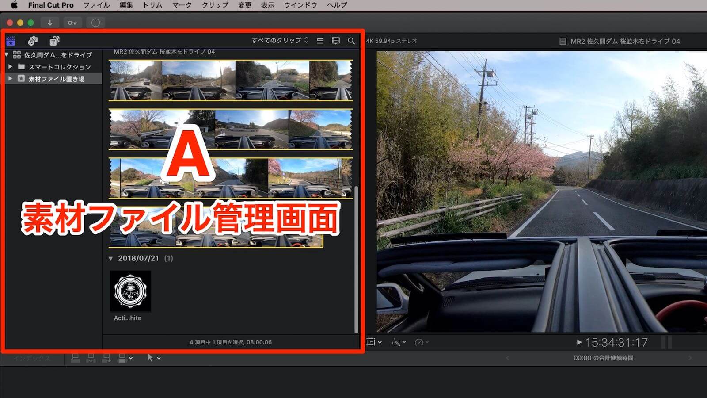Toggle clip grouping list appearance icon
Screen dimensions: 707x398
pos(320,41)
